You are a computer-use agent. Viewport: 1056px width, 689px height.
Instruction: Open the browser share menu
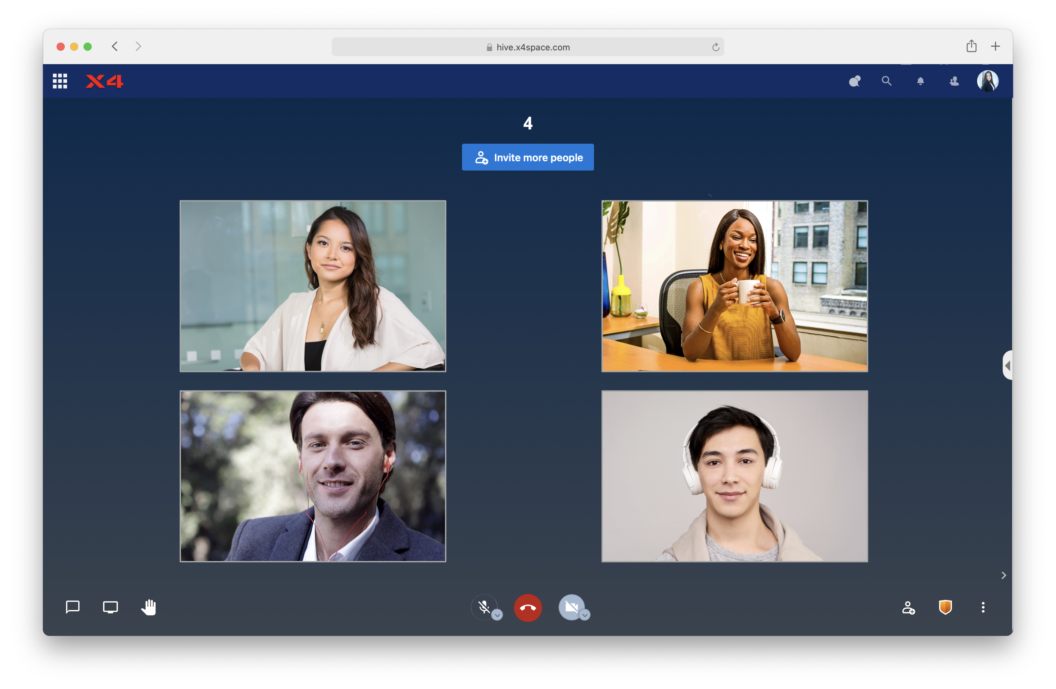(972, 46)
